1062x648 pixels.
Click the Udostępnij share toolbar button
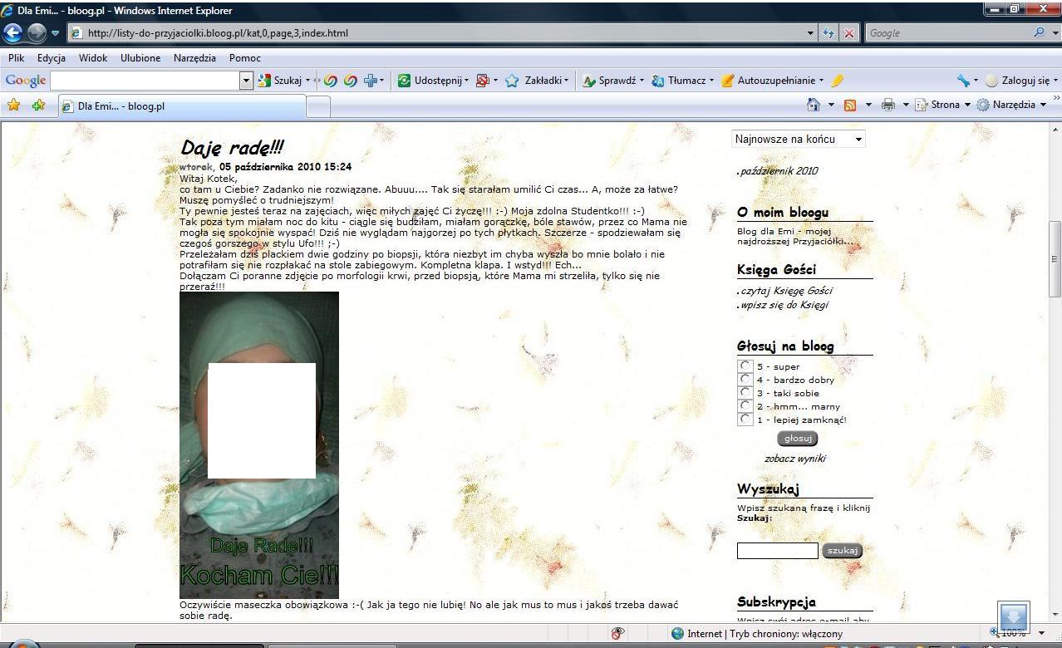pyautogui.click(x=432, y=81)
